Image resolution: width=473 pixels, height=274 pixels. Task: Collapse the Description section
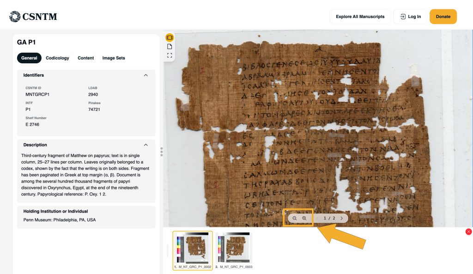click(146, 145)
